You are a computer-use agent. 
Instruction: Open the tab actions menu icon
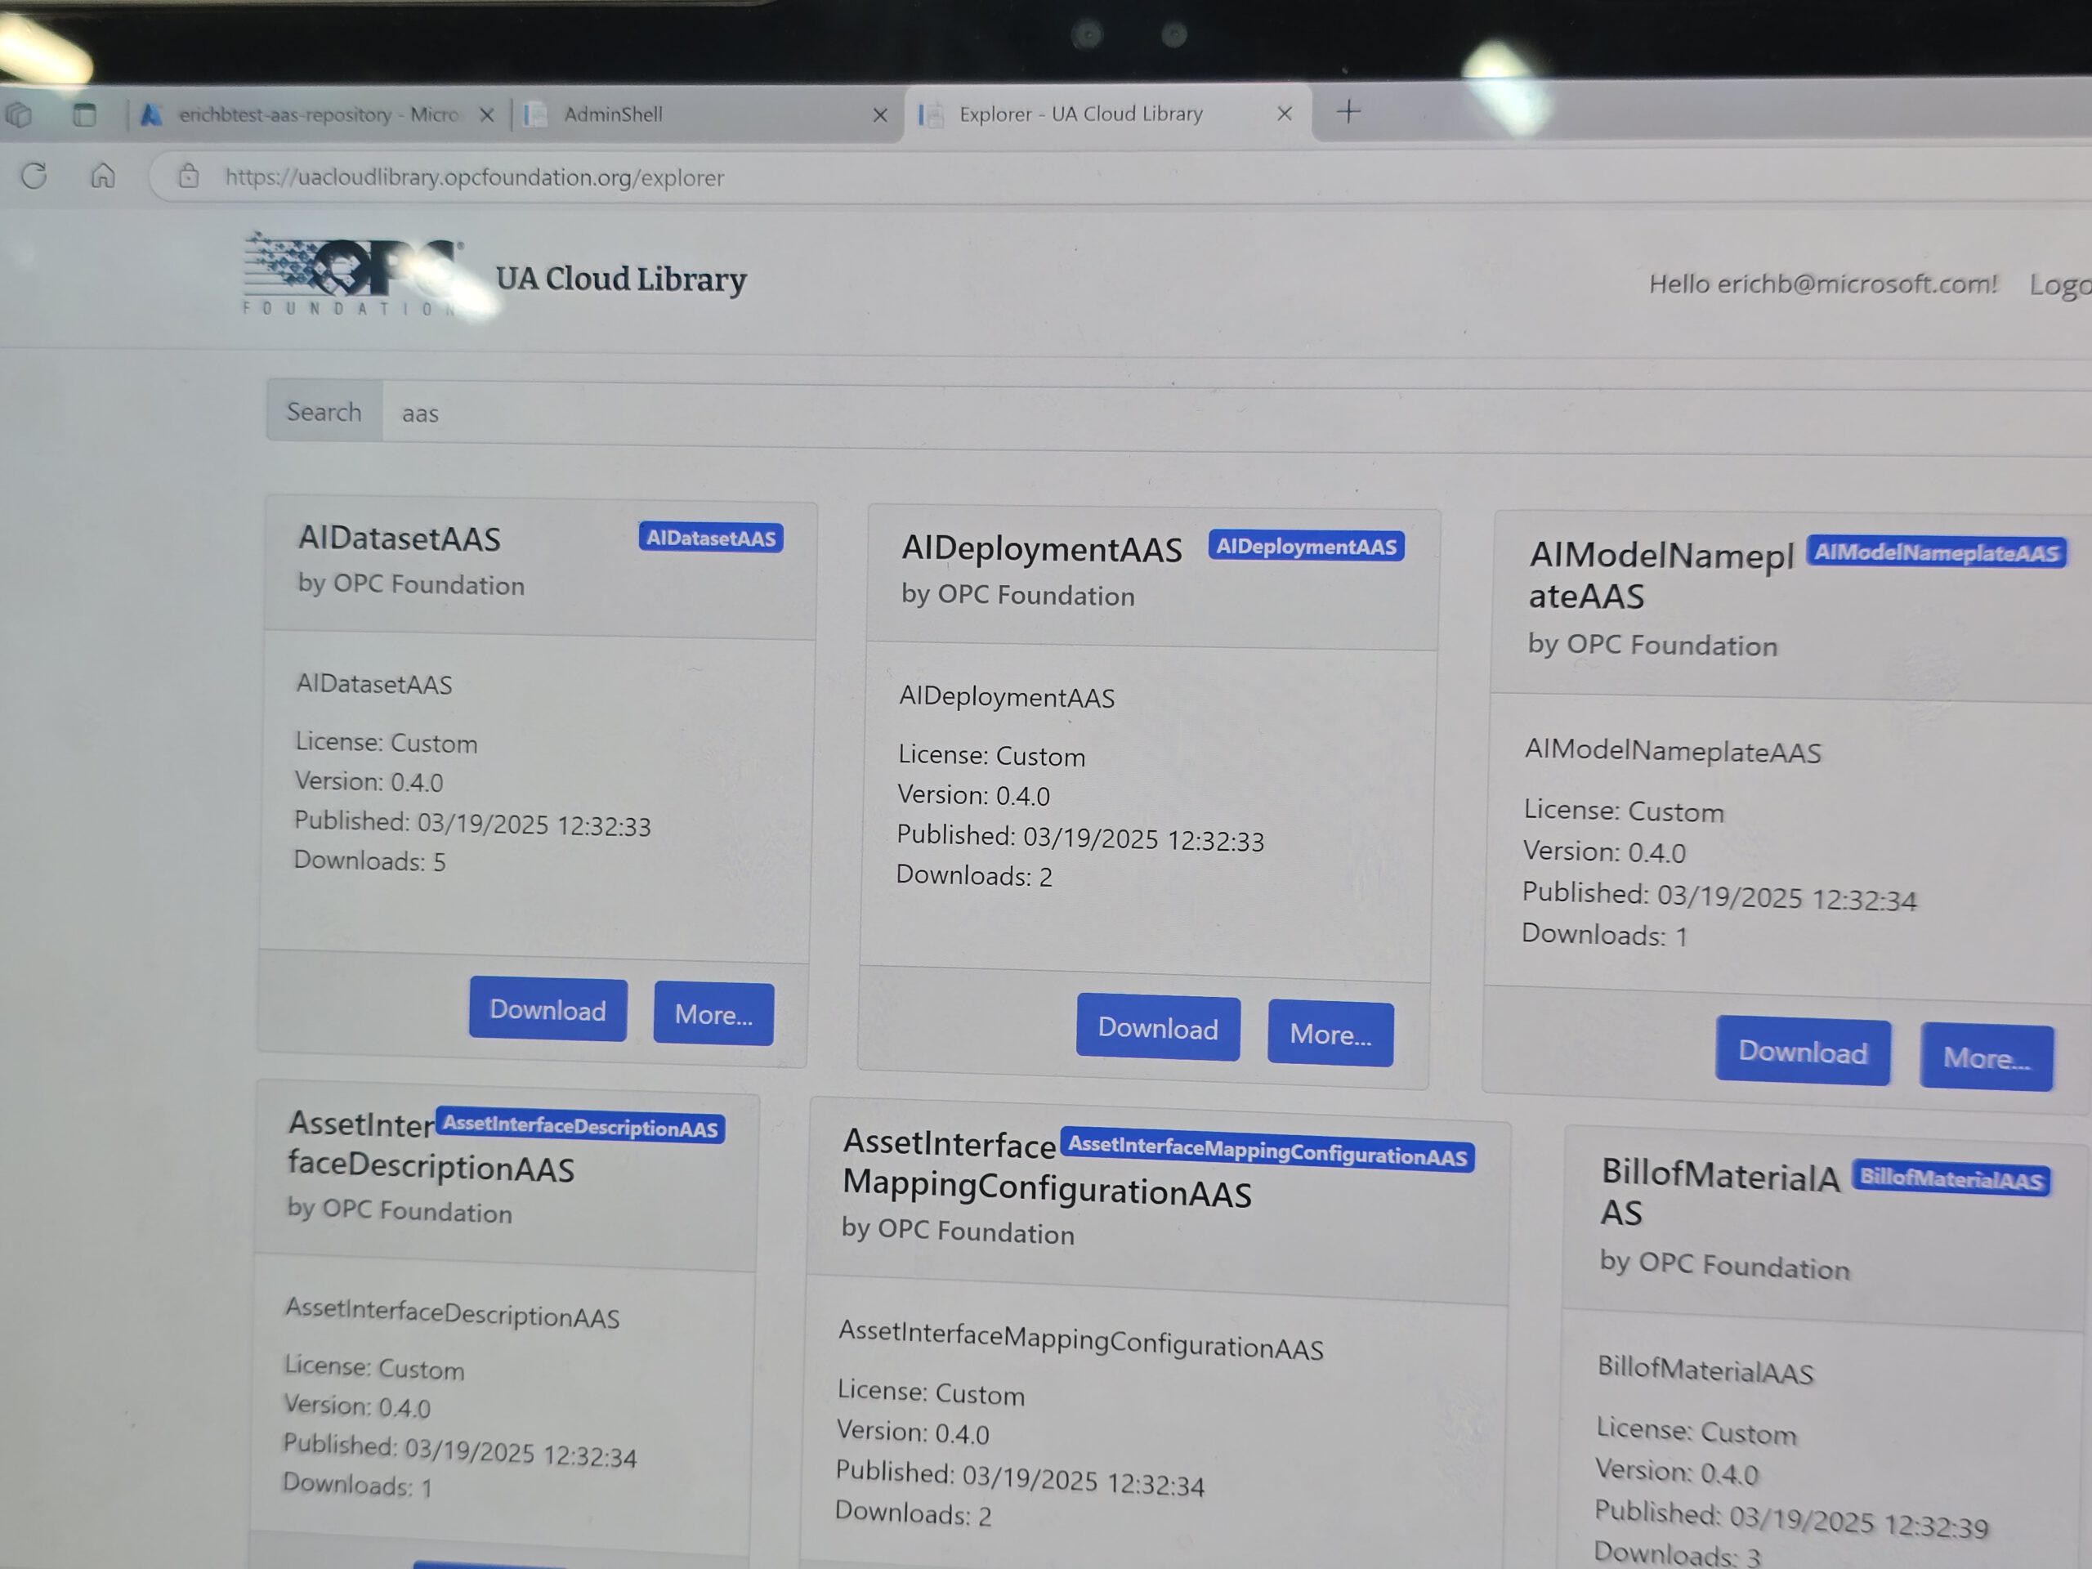tap(84, 114)
